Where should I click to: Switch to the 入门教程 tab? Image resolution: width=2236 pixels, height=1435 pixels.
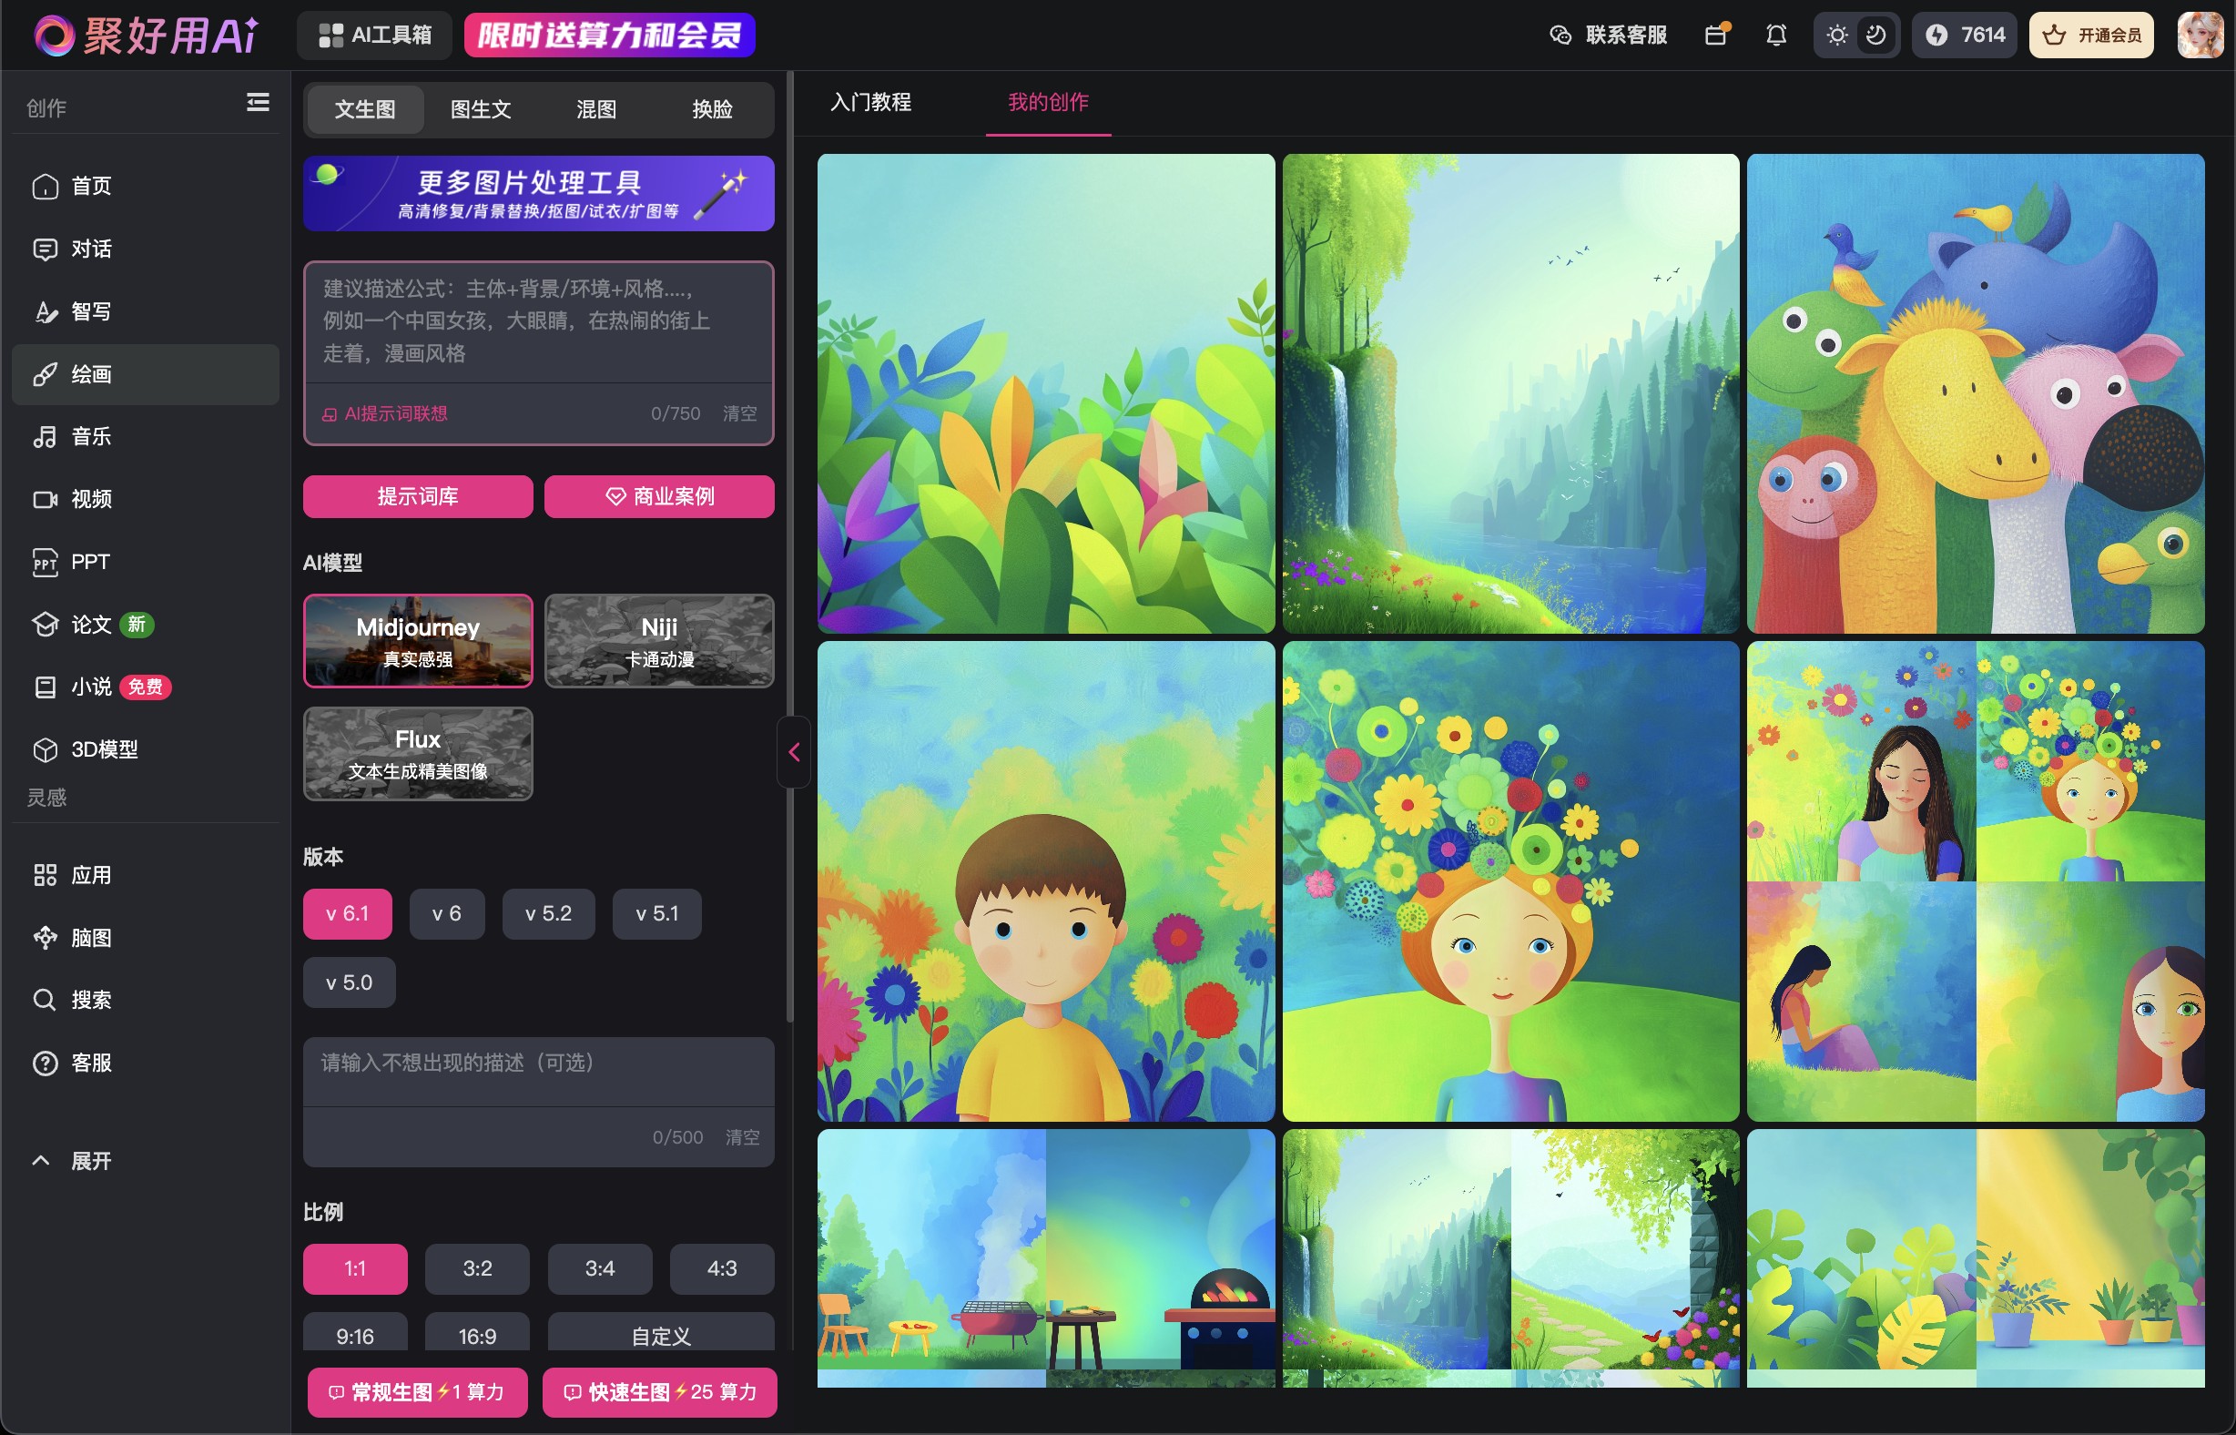pos(870,103)
